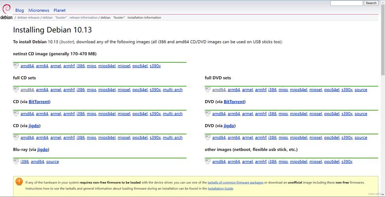The height and width of the screenshot is (197, 385).
Task: Open the Installation Guide link
Action: (221, 188)
